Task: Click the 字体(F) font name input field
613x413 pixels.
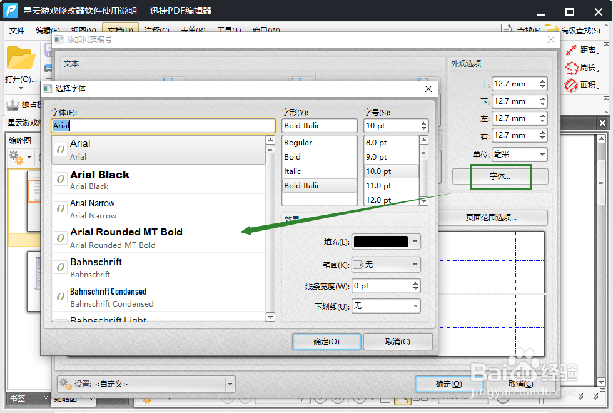Action: click(163, 126)
